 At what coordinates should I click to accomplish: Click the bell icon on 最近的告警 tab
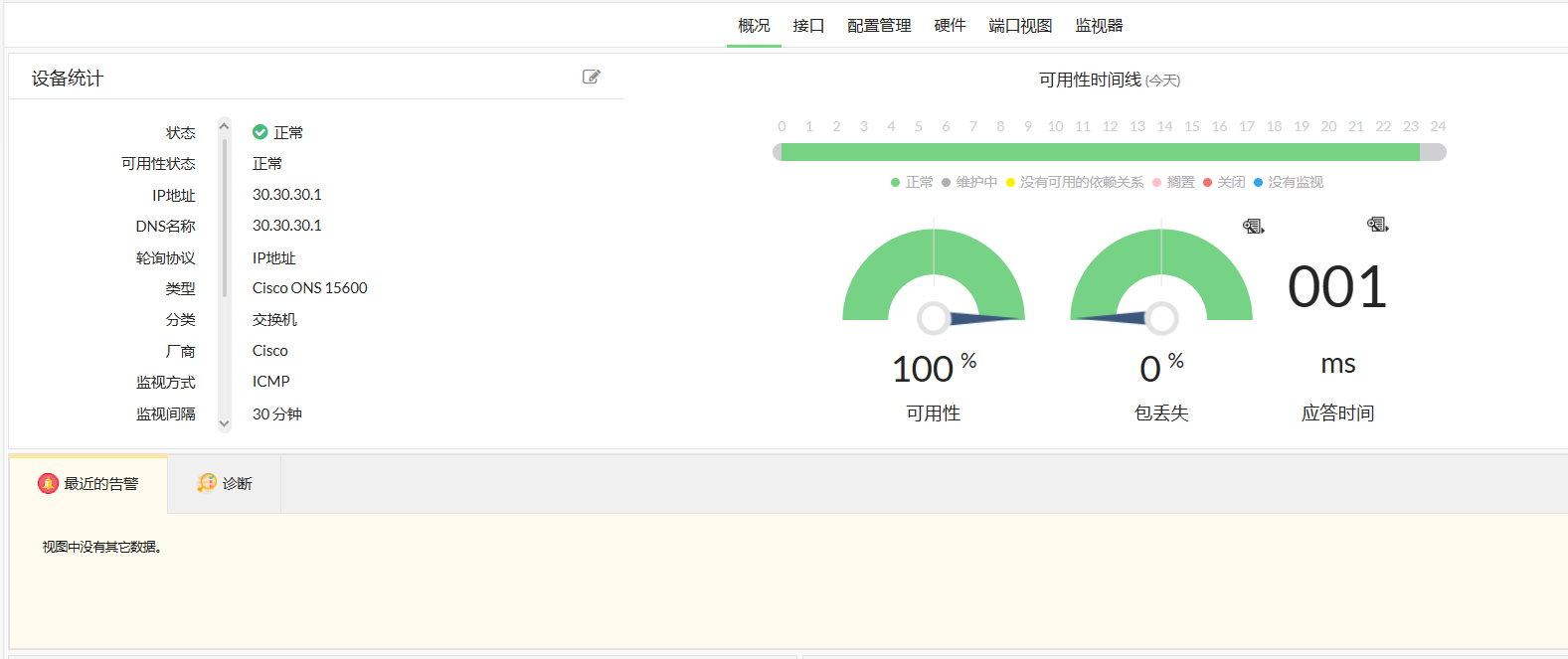pos(49,483)
